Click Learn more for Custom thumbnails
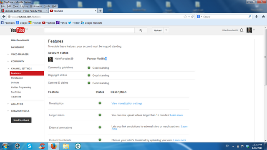Viewport: 267px width, 150px height. tap(180, 140)
